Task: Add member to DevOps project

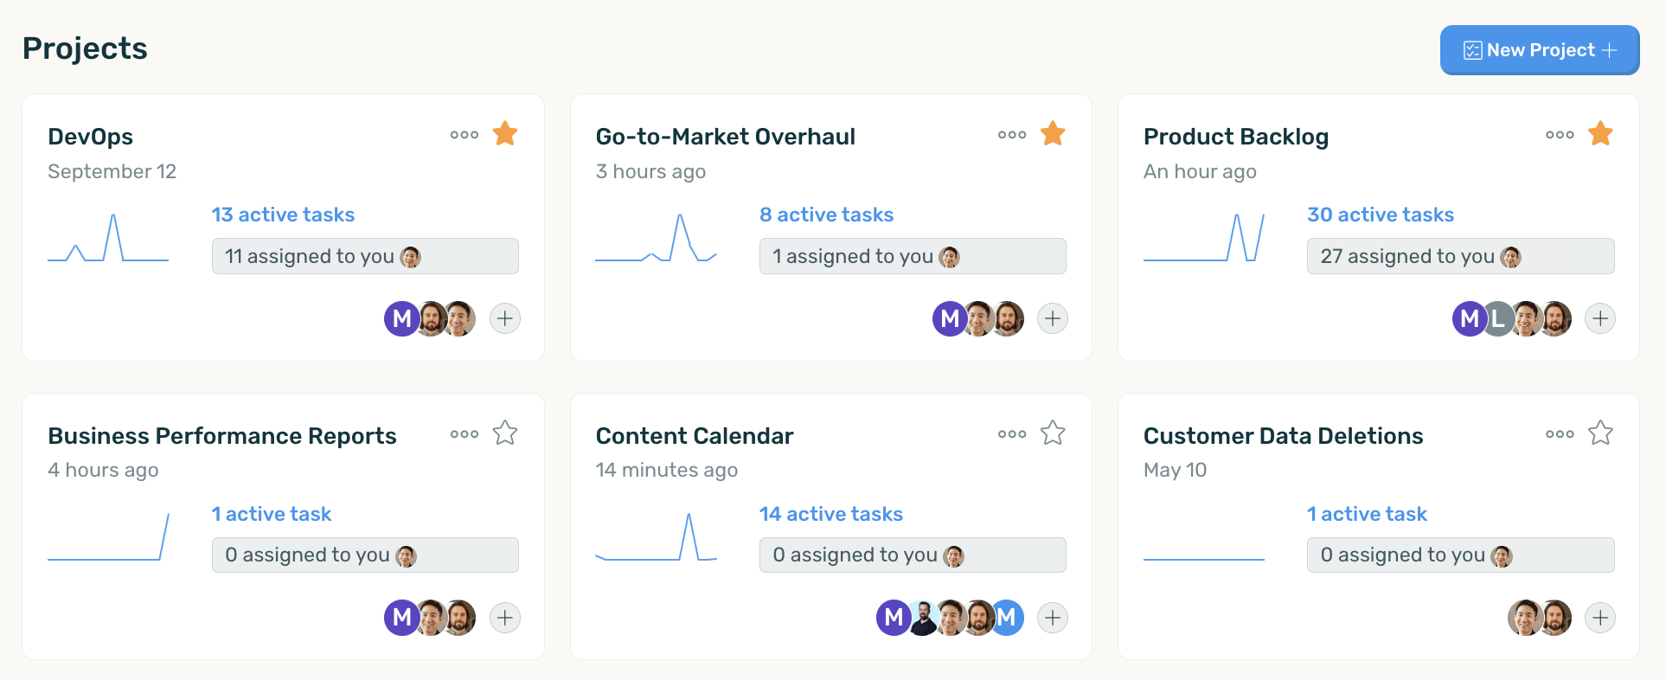Action: [505, 318]
